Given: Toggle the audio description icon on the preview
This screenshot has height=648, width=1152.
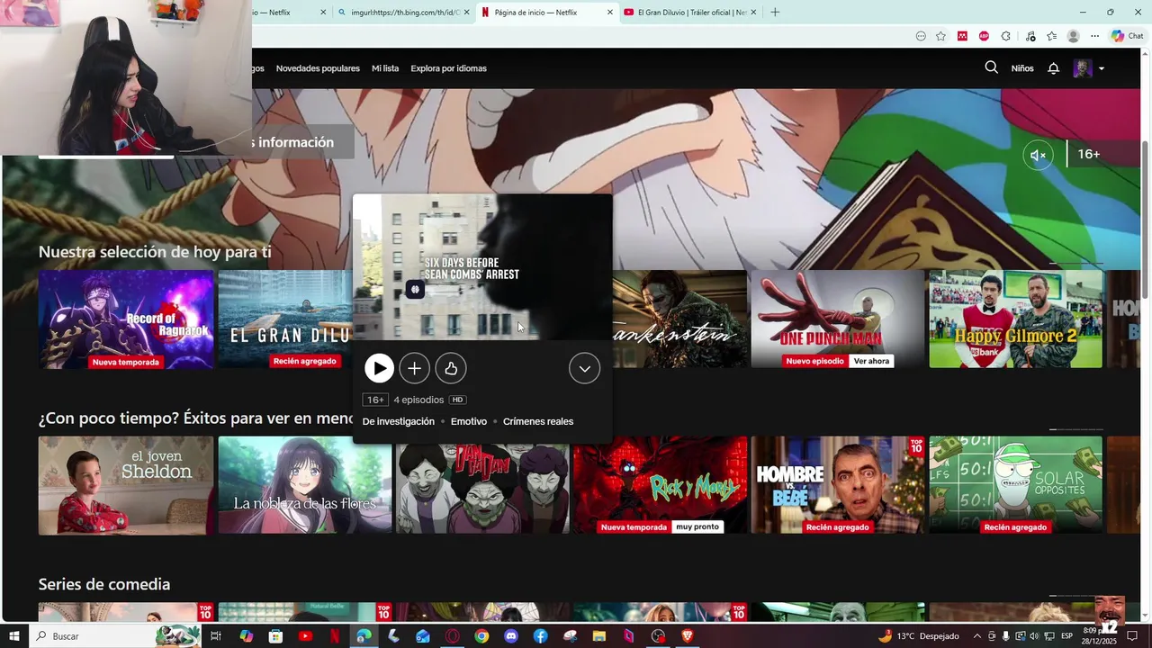Looking at the screenshot, I should (415, 290).
